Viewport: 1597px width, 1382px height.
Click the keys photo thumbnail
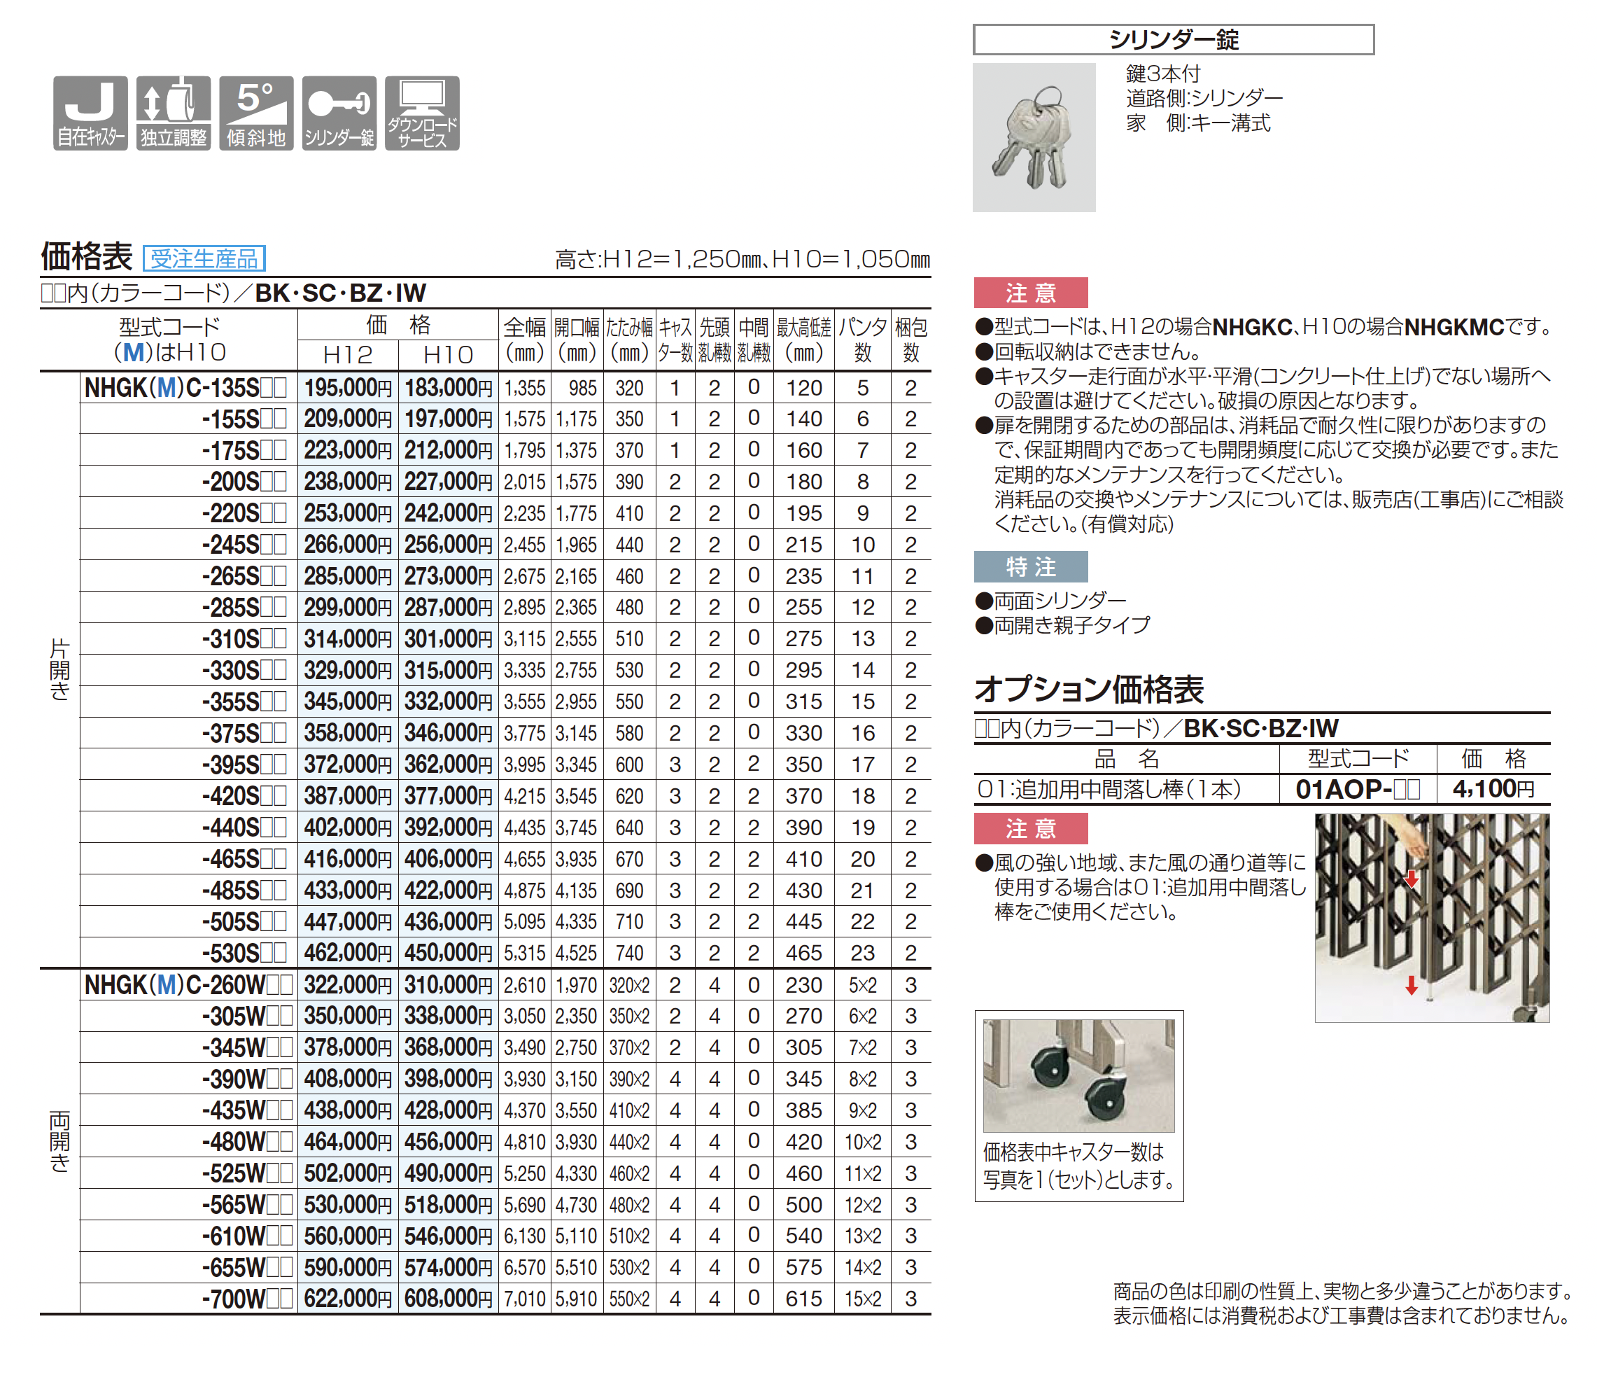click(1034, 137)
